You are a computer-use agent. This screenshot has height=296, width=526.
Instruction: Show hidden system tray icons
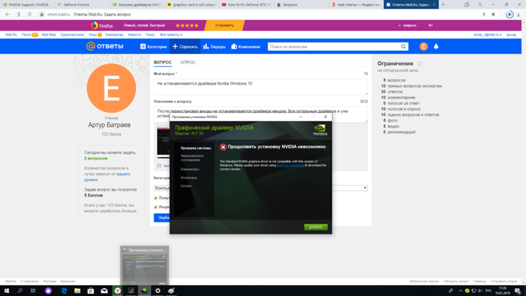[x=460, y=291]
